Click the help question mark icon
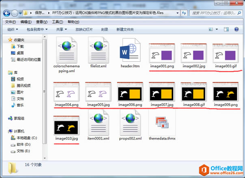This screenshot has height=178, width=245. 236,29
